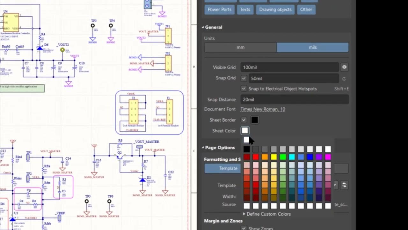The image size is (408, 230).
Task: Select test point TP3 on the schematic
Action: tap(93, 26)
